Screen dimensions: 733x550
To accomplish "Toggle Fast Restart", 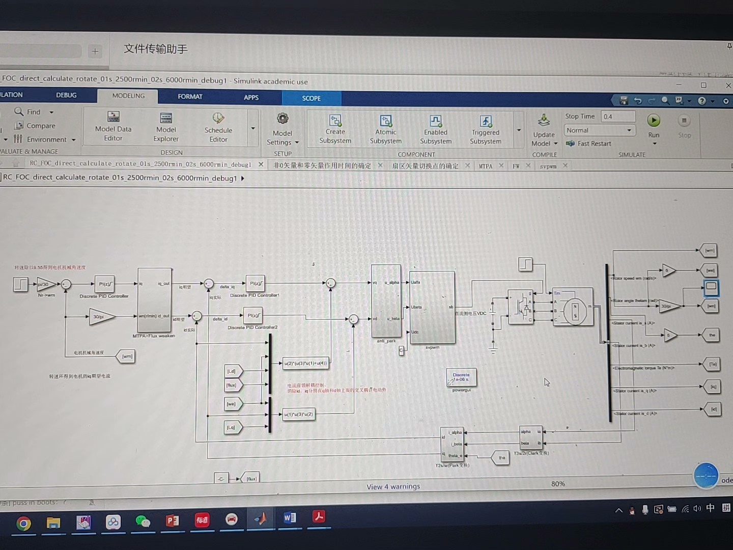I will [588, 144].
